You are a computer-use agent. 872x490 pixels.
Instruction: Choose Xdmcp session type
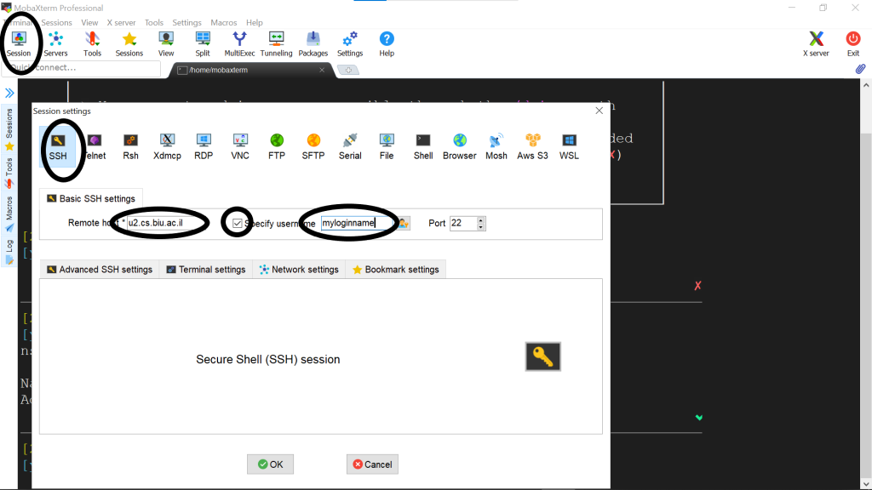(168, 146)
